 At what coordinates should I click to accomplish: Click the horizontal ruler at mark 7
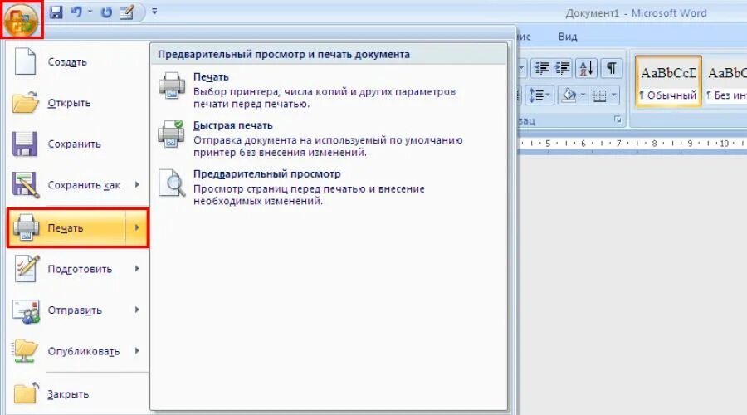click(x=618, y=144)
